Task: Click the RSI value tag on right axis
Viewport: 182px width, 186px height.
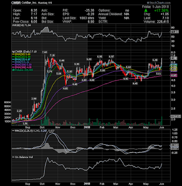Action: 174,32
